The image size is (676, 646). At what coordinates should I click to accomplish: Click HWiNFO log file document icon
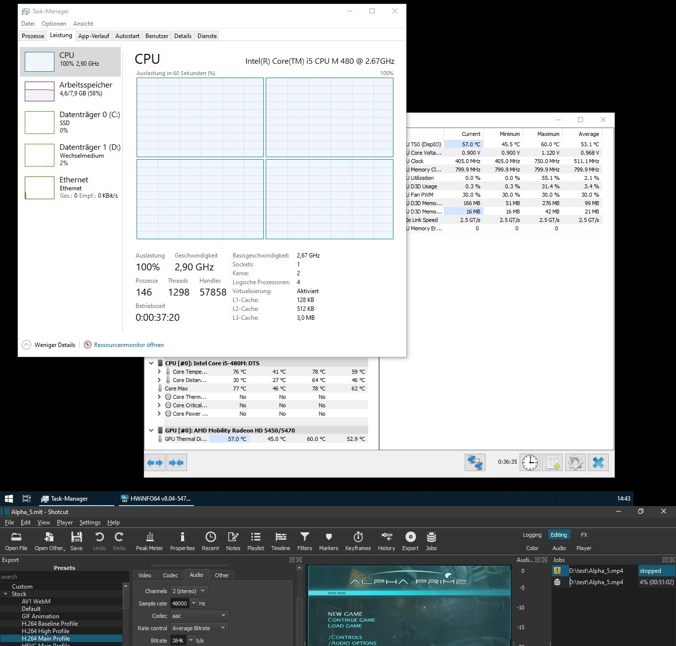(552, 463)
